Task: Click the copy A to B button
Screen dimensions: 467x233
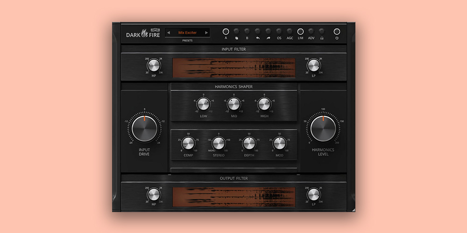Action: pos(236,31)
